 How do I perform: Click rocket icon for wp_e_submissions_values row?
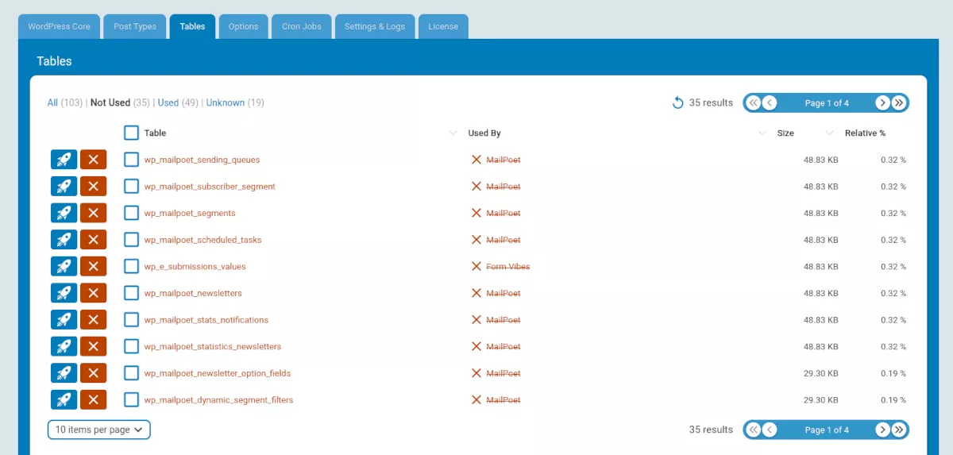point(64,267)
